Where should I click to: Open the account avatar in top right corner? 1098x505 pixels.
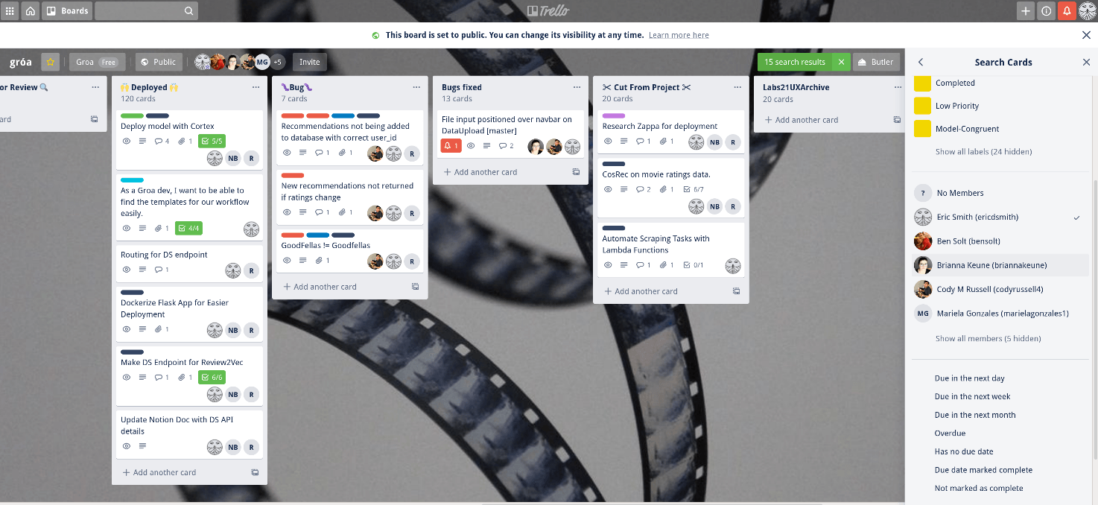(x=1088, y=11)
